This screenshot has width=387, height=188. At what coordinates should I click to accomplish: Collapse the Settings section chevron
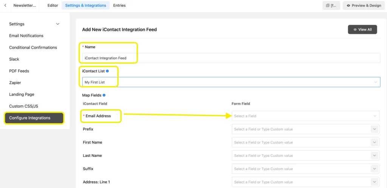58,24
